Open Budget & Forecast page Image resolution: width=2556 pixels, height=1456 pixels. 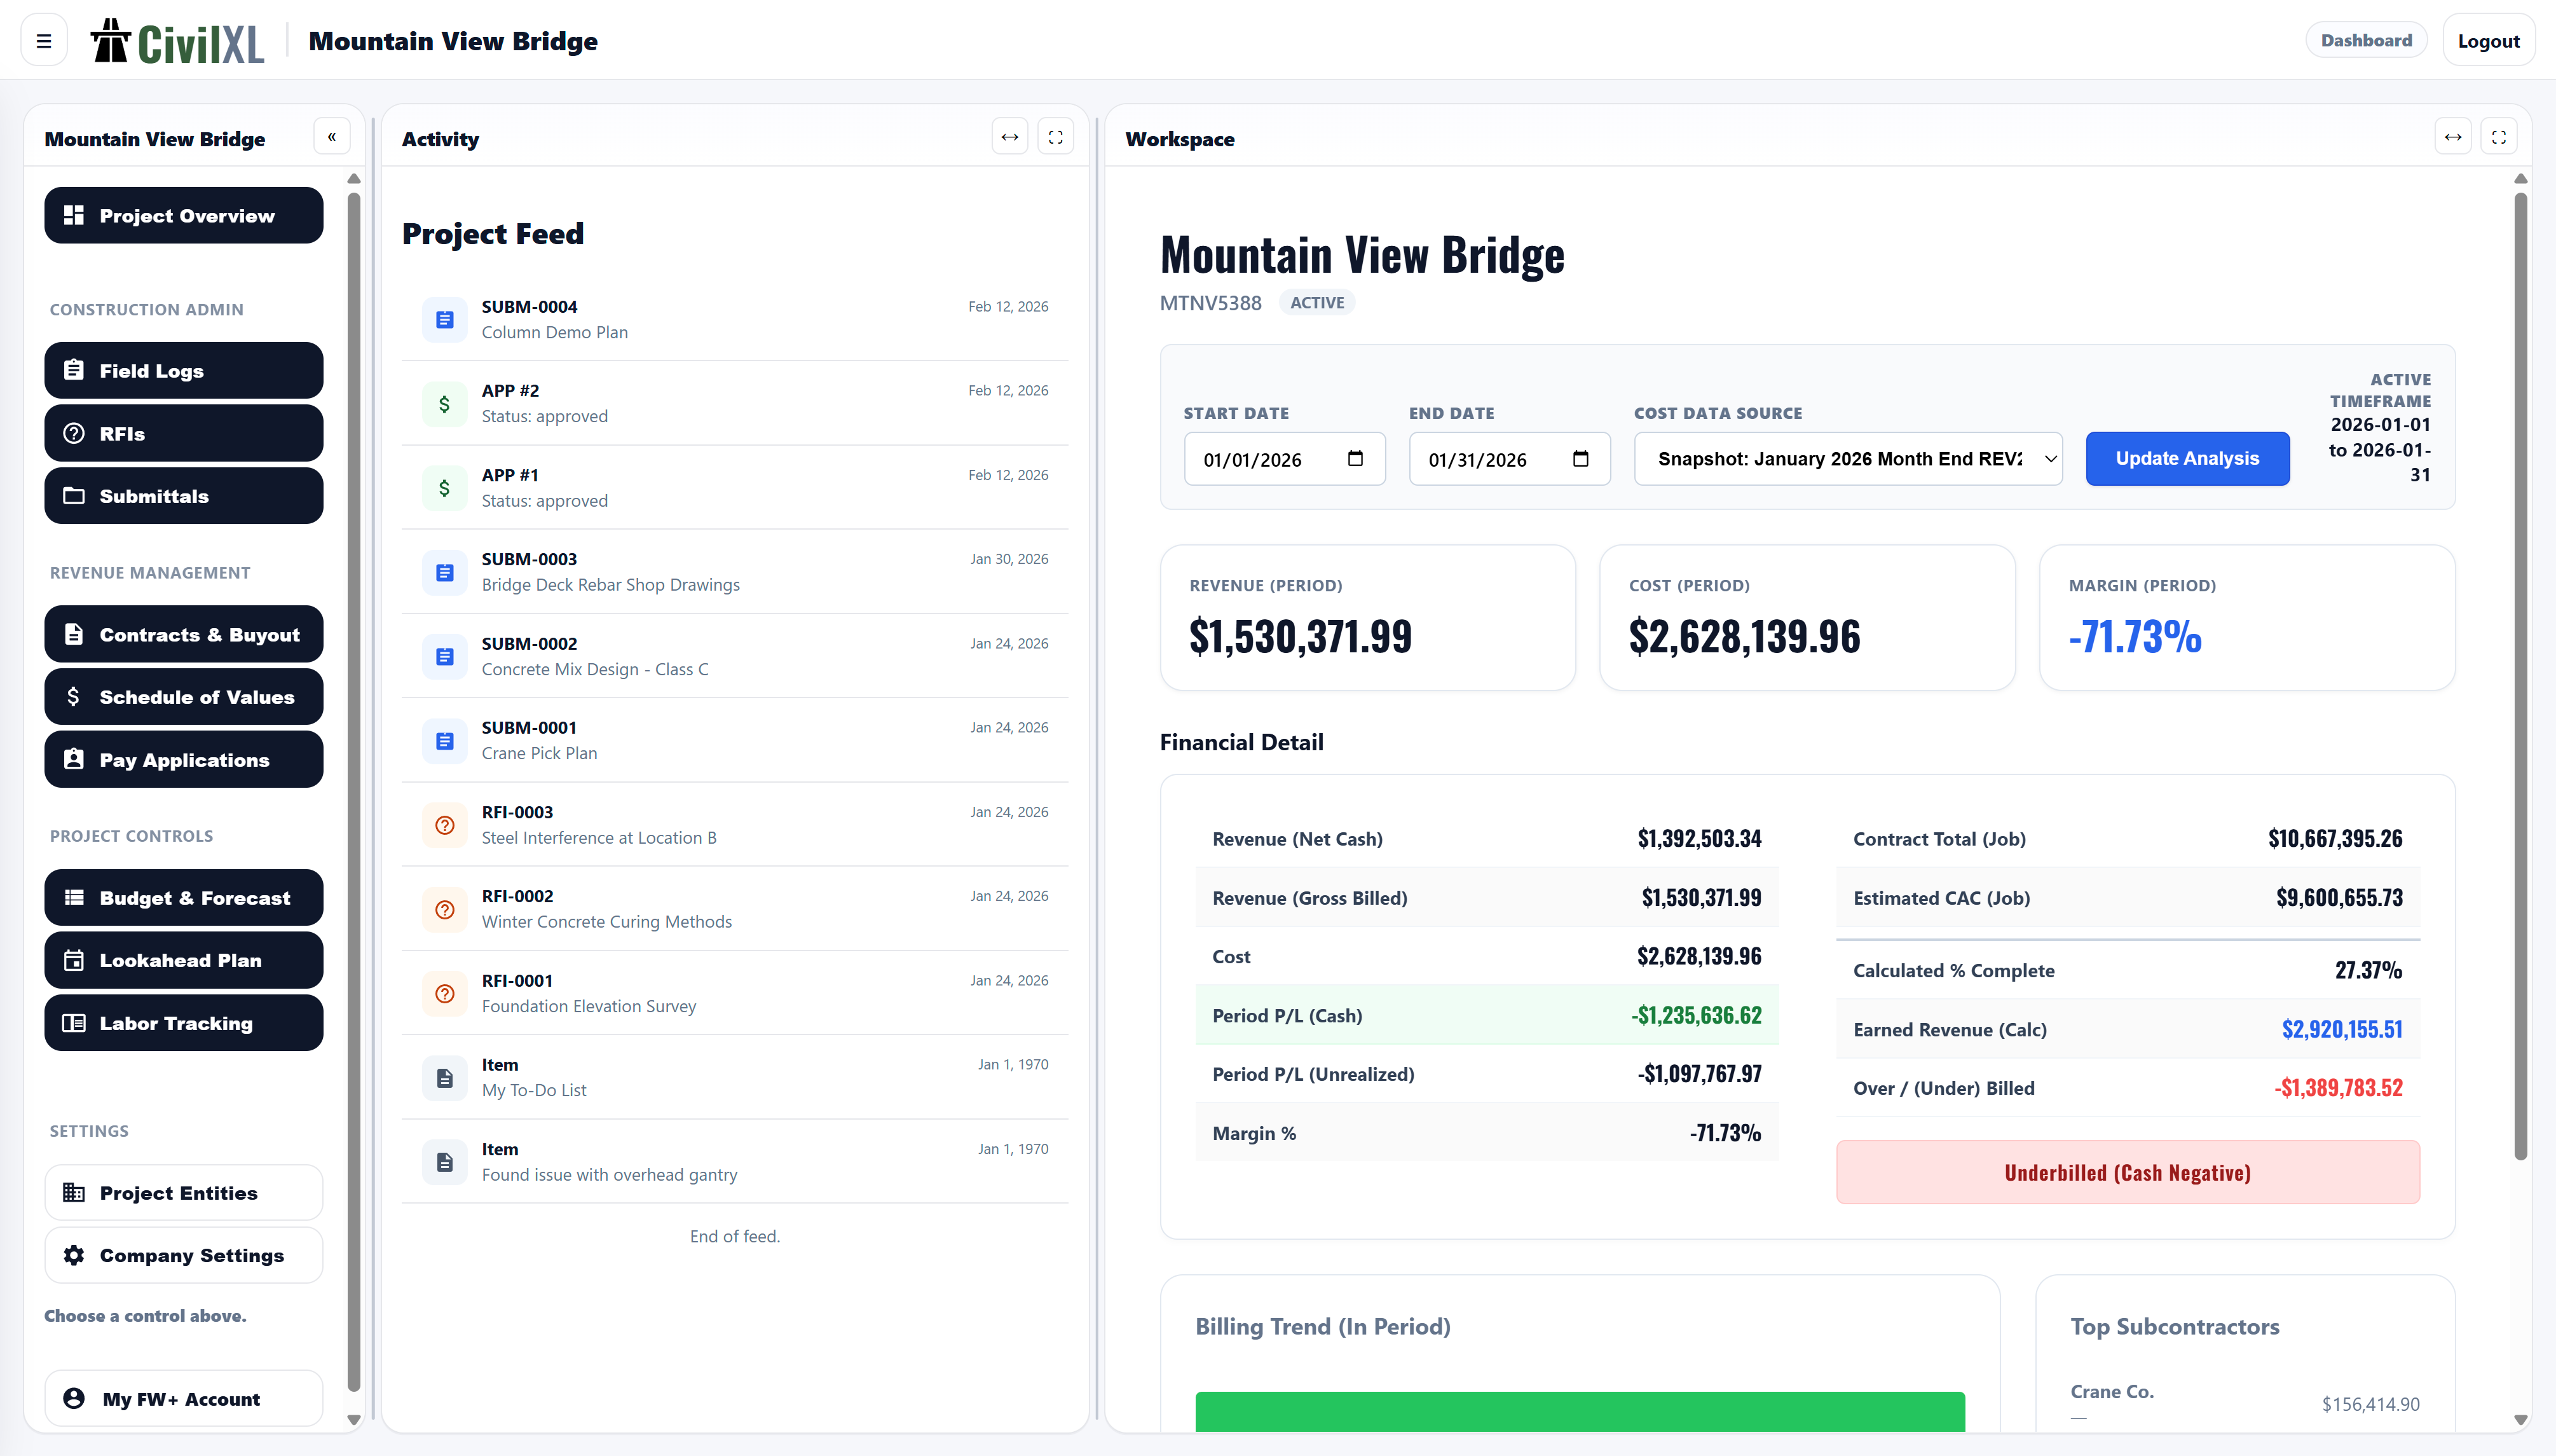(x=184, y=898)
